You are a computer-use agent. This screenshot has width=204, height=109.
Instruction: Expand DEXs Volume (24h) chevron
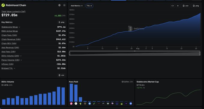(x=21, y=56)
